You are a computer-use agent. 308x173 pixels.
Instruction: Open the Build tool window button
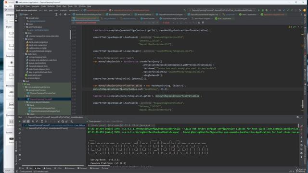pyautogui.click(x=105, y=168)
